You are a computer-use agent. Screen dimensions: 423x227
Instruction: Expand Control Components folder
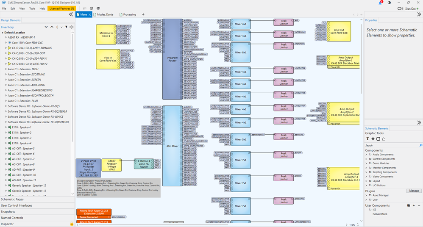tap(366, 159)
